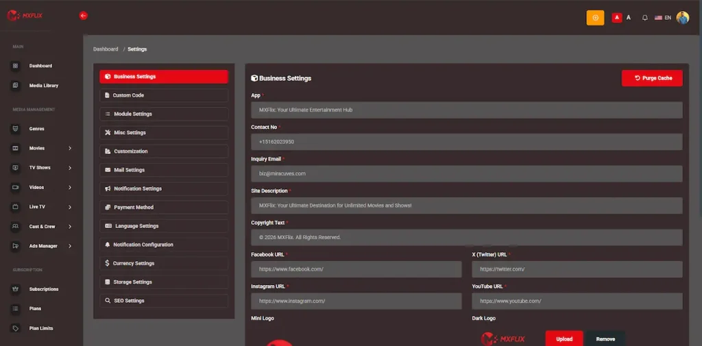Open the user profile avatar menu
Screen dimensions: 702x346
point(682,17)
